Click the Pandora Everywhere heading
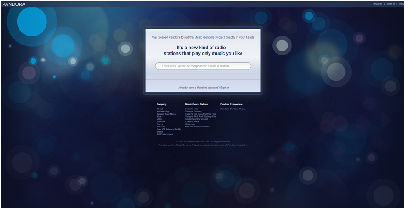The image size is (405, 209). pos(232,104)
